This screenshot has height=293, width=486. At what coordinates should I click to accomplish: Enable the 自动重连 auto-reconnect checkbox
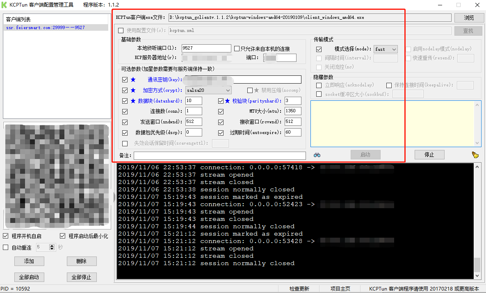[7, 246]
